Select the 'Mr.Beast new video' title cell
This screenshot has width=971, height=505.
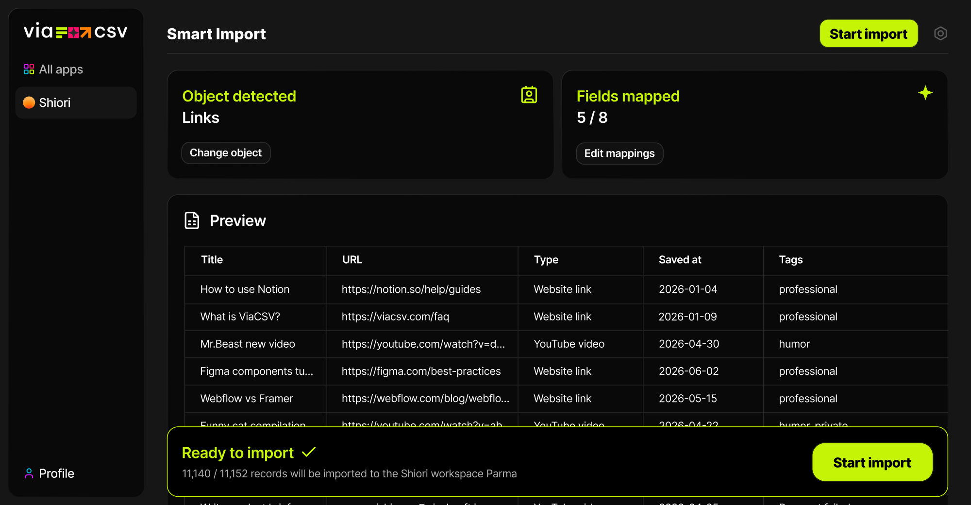tap(255, 344)
